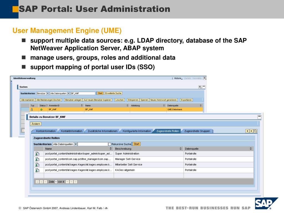Sort the user results by the Name column
This screenshot has height=213, width=284.
click(x=127, y=105)
